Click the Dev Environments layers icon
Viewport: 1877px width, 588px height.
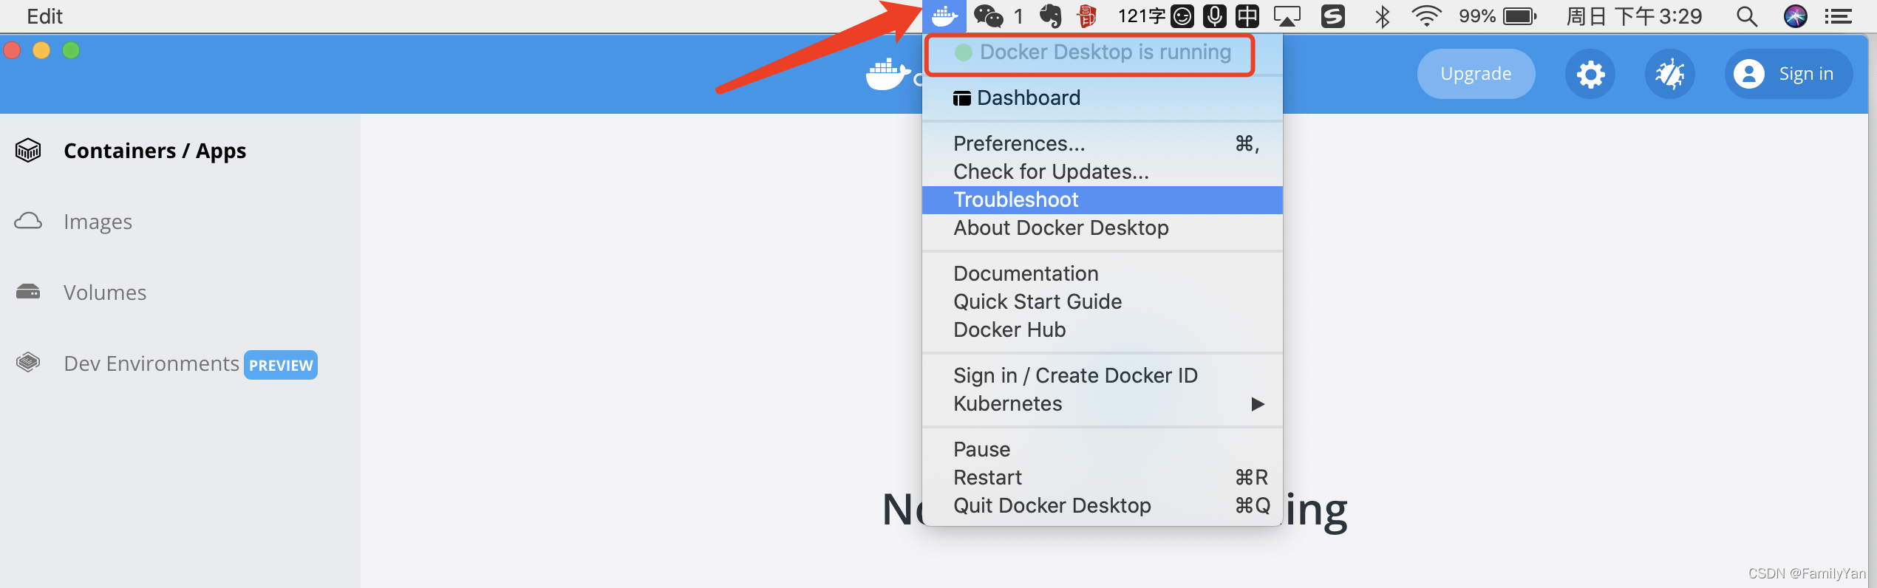(28, 363)
